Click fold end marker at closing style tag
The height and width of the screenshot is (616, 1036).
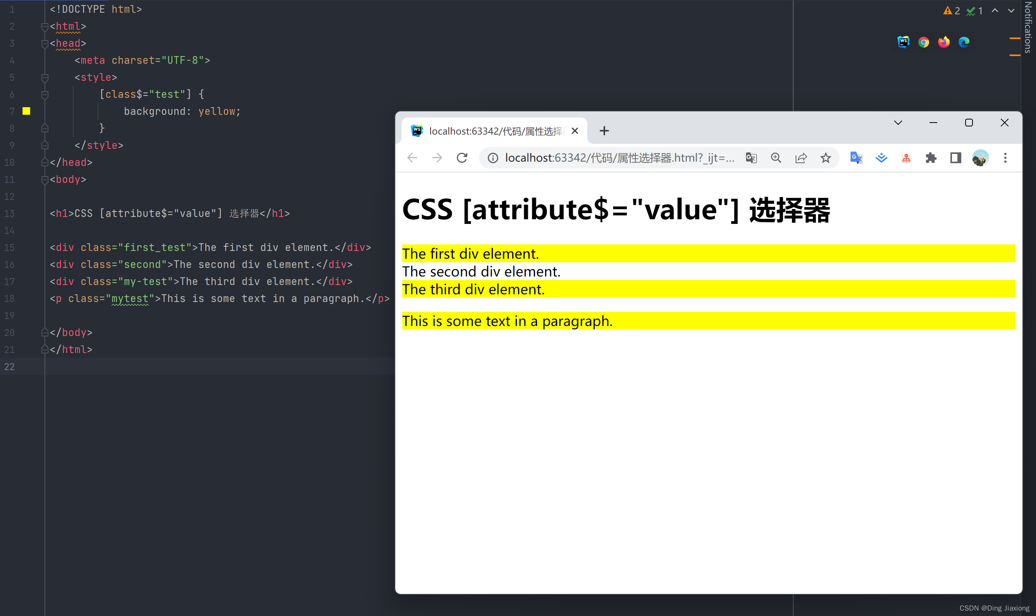(x=45, y=146)
